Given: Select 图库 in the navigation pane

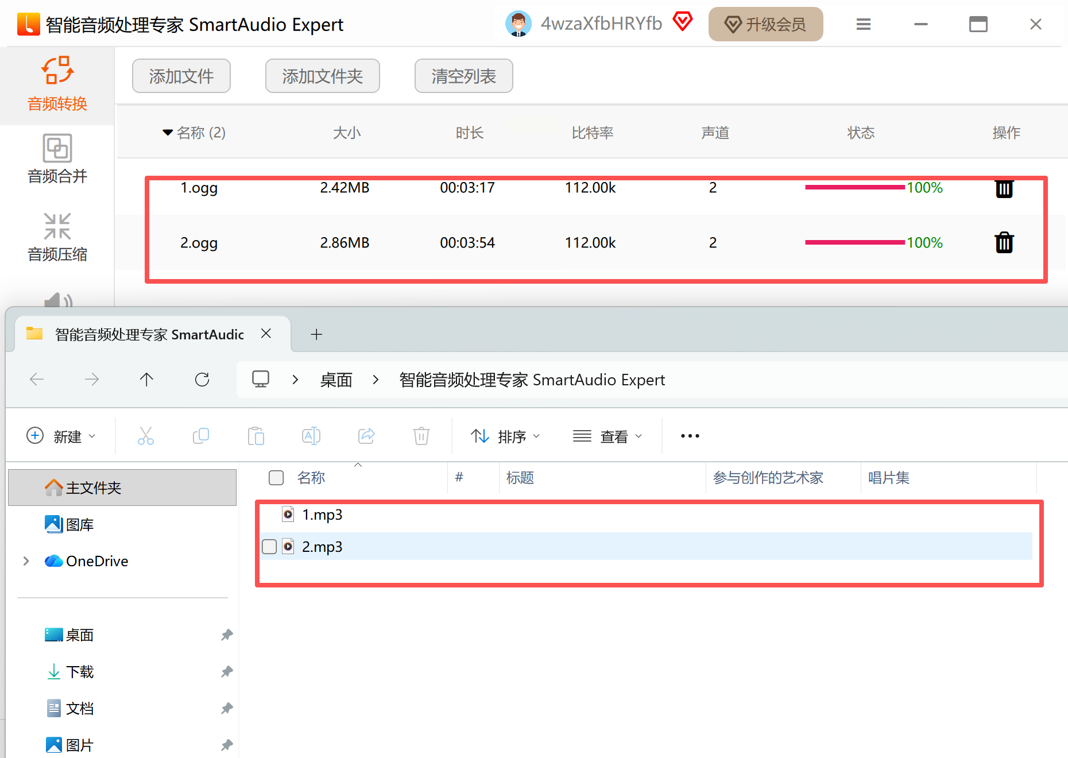Looking at the screenshot, I should coord(69,524).
